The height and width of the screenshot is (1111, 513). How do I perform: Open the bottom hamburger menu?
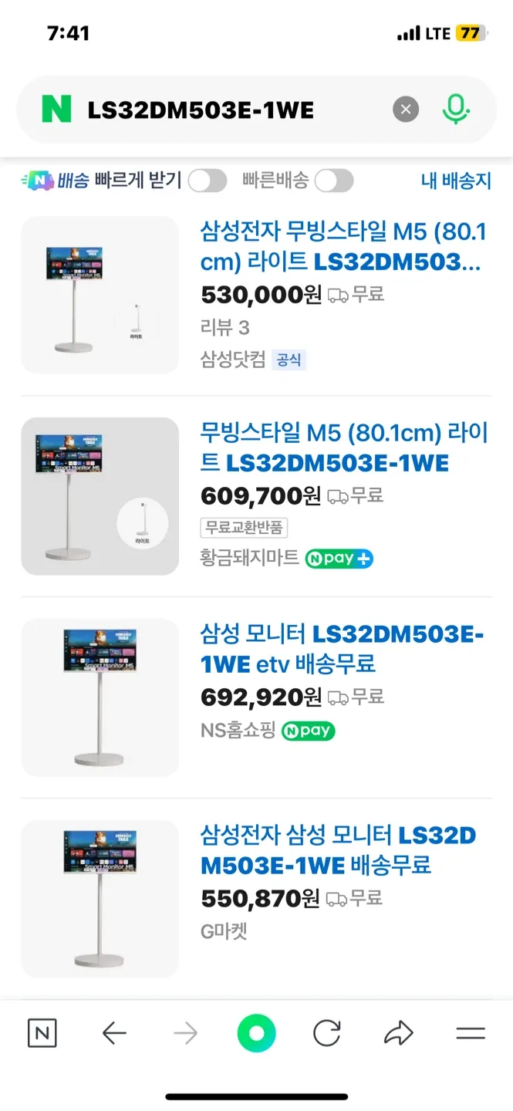click(x=470, y=1033)
